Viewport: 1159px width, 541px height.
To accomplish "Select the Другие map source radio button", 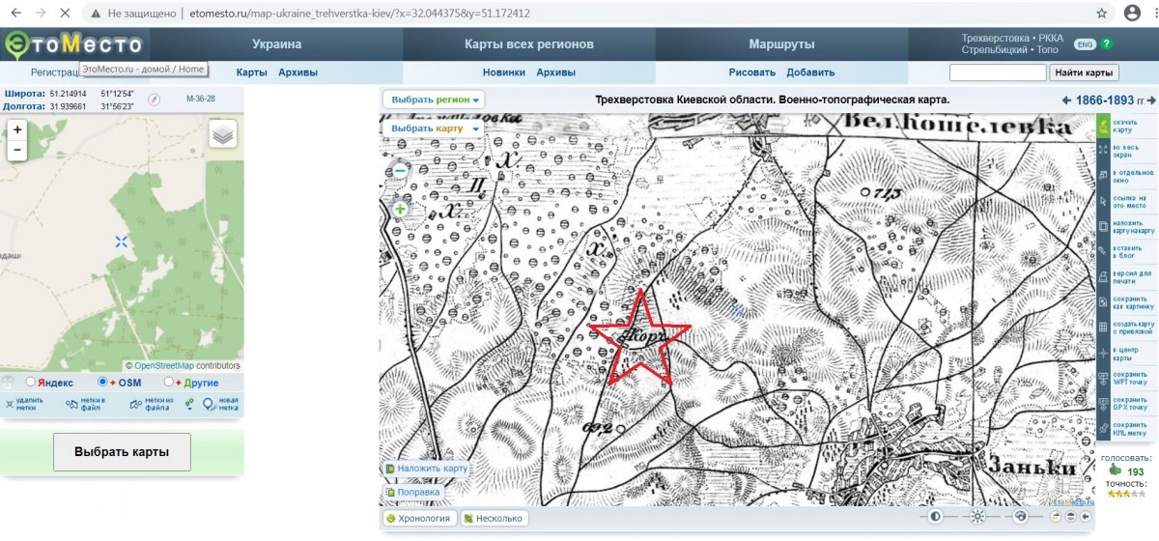I will coord(168,383).
